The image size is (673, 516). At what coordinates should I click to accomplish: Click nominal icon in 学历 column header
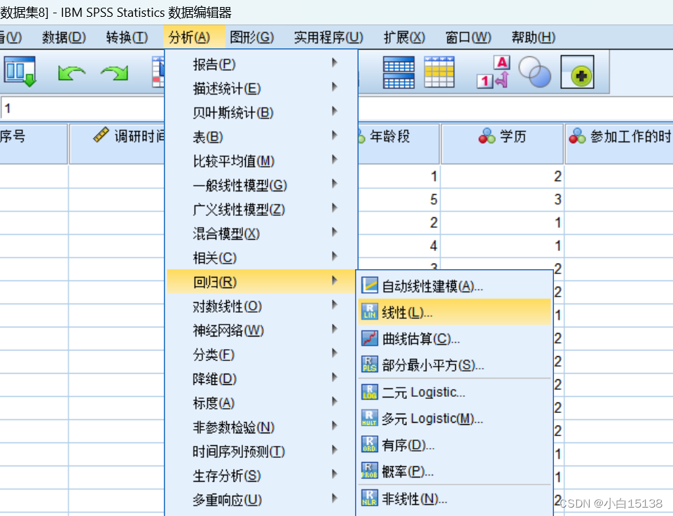point(487,136)
